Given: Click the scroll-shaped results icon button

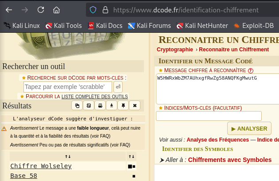Looking at the screenshot, I should pyautogui.click(x=89, y=106).
